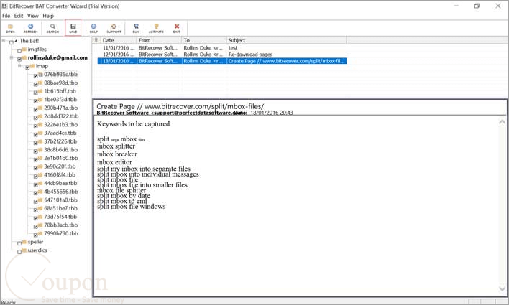Select 290b471a.tbb folder

(x=60, y=108)
